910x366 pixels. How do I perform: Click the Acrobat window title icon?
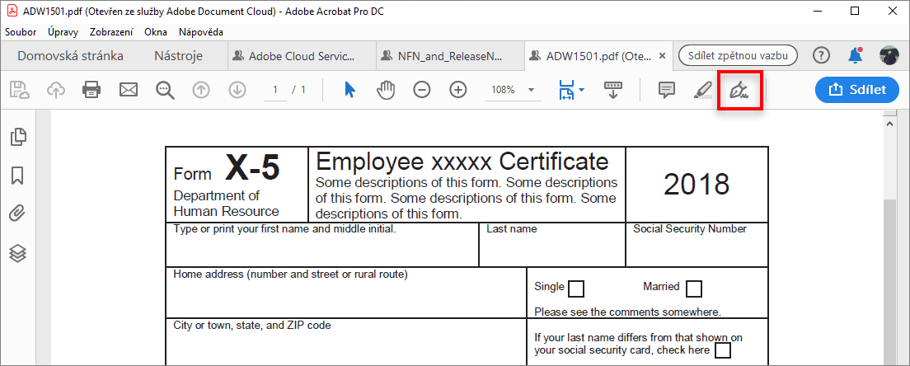(12, 11)
